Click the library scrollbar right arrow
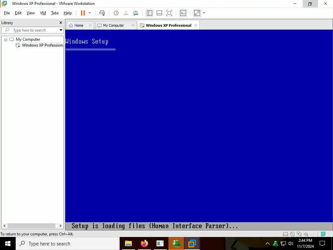 tap(60, 226)
